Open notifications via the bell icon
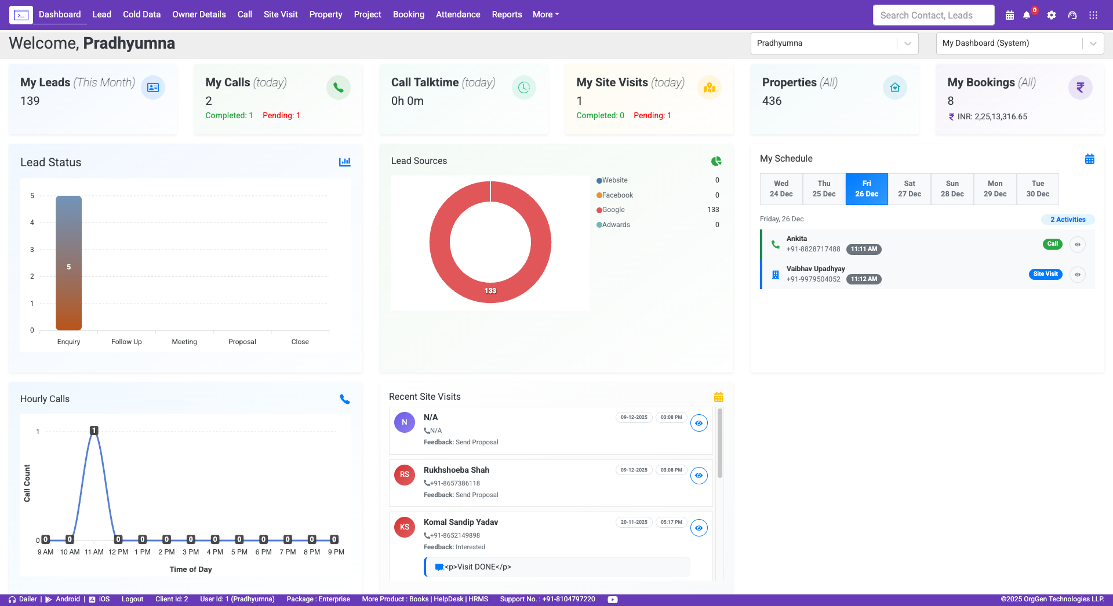1113x606 pixels. [x=1026, y=15]
